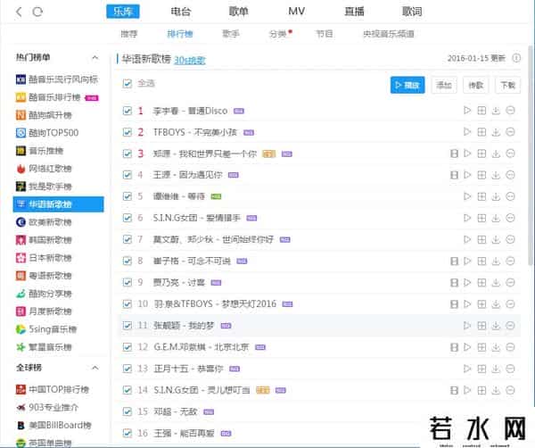This screenshot has width=535, height=448.
Task: Open the 节目 sub-tab
Action: click(x=325, y=34)
